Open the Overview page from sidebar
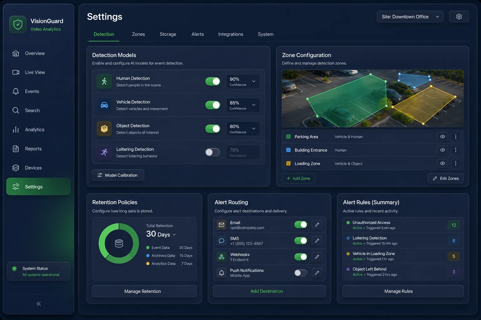481x320 pixels. tap(38, 53)
